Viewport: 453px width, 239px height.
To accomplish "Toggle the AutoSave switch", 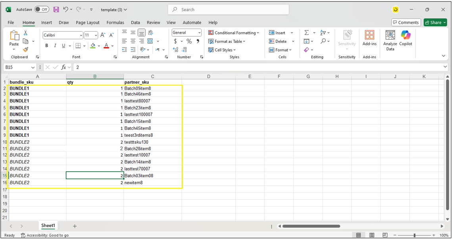I will [x=42, y=10].
